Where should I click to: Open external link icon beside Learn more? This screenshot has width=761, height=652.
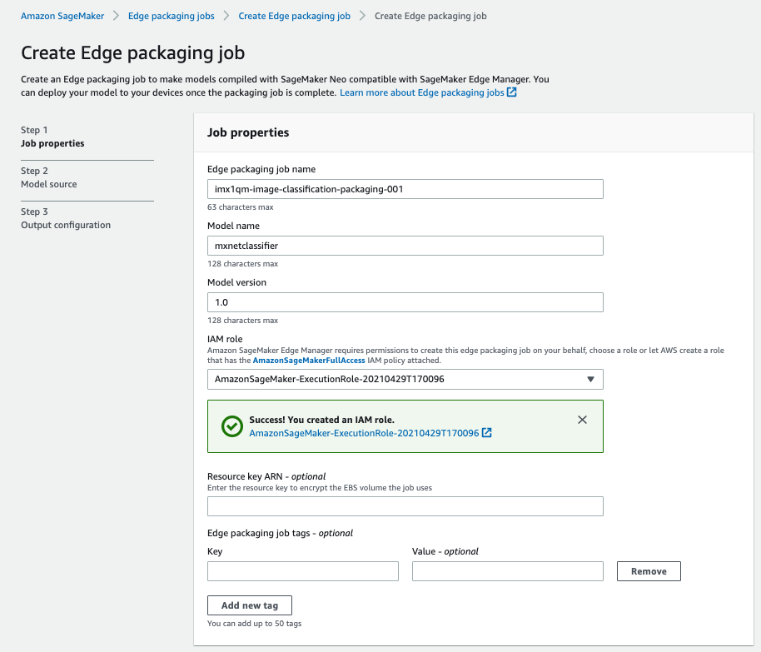point(511,92)
